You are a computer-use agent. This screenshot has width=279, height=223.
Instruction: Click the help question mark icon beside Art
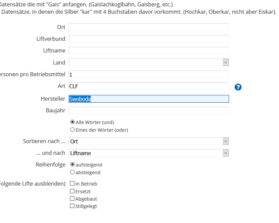pyautogui.click(x=238, y=87)
